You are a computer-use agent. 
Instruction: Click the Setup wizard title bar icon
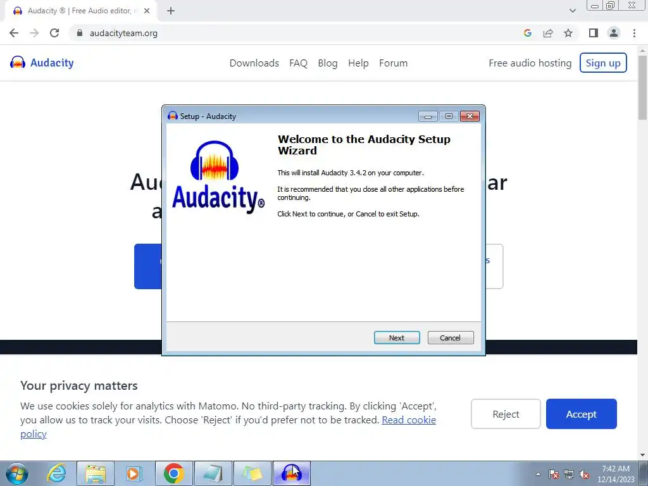[173, 116]
